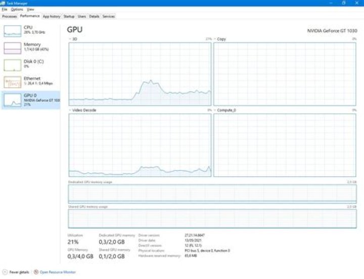Select Ethernet in the performance sidebar

(x=31, y=82)
